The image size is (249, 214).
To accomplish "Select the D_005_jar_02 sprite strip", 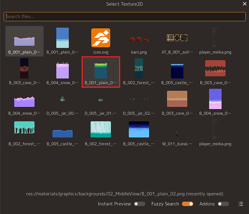I will click(139, 102).
